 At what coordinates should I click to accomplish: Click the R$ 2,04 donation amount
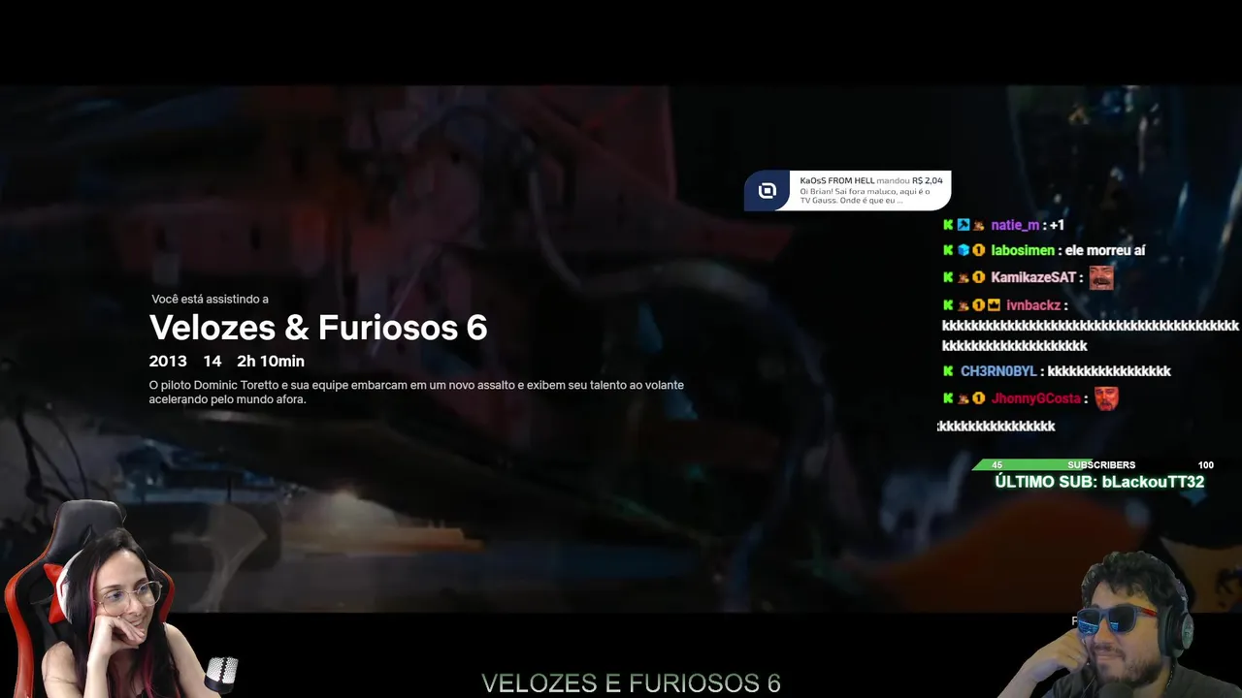928,180
